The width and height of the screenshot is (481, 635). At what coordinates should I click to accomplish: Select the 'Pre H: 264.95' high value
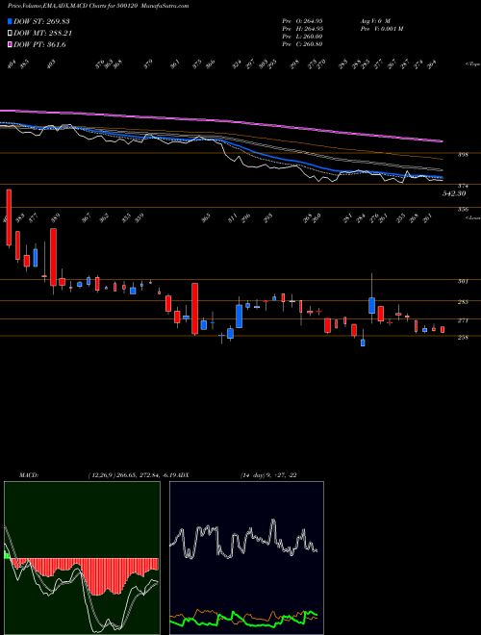pyautogui.click(x=302, y=28)
